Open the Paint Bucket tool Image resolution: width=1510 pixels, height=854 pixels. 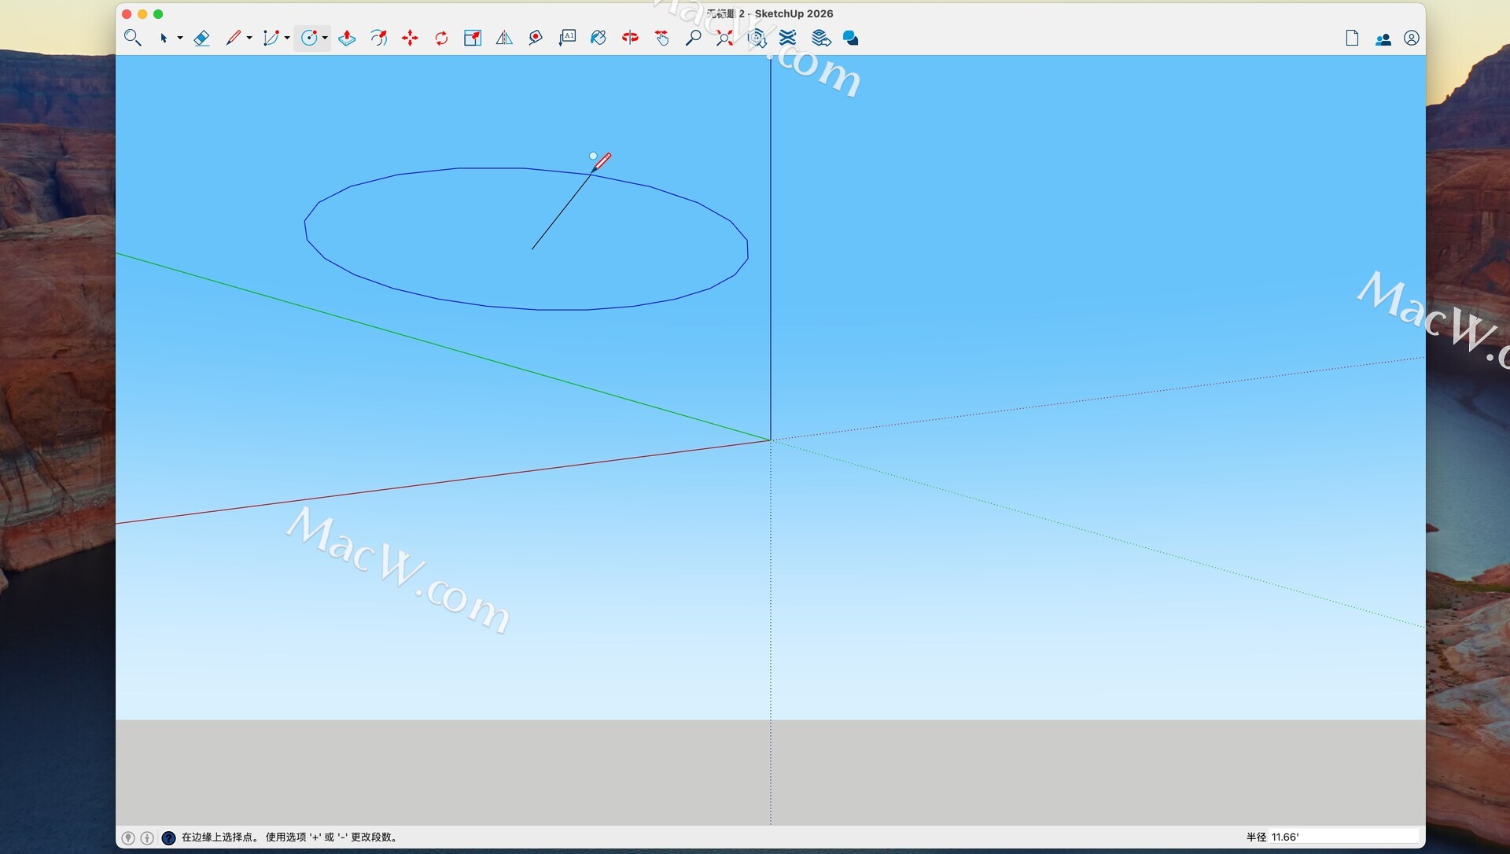[598, 38]
